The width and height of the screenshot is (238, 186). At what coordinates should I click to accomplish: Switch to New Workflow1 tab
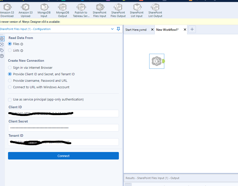click(x=168, y=30)
